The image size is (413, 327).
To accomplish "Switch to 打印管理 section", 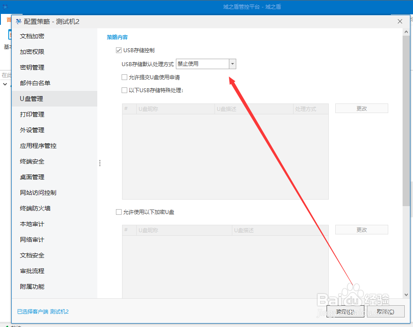I will (55, 114).
